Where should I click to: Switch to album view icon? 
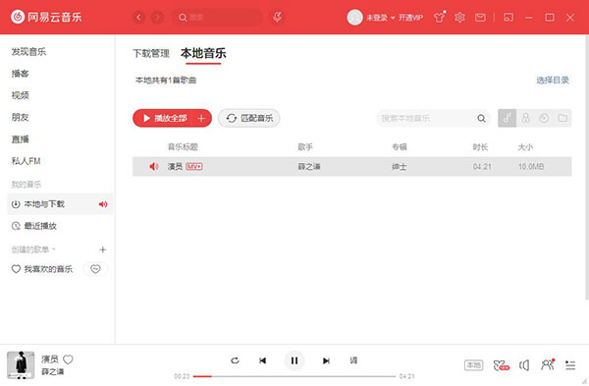[544, 118]
